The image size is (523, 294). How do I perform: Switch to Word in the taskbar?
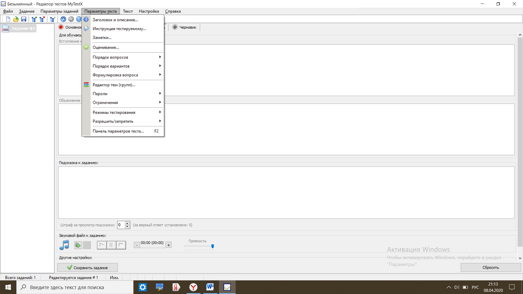[x=210, y=287]
